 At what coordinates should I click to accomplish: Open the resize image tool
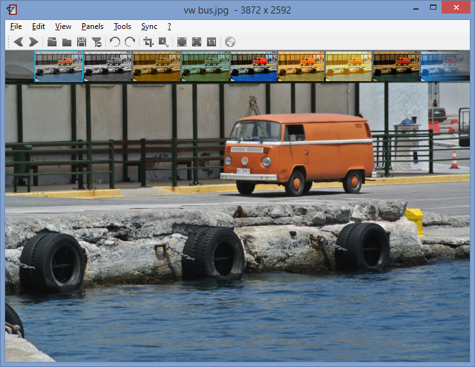click(x=163, y=42)
